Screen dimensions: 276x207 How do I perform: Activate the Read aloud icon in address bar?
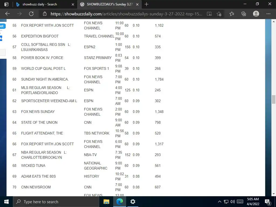point(209,14)
